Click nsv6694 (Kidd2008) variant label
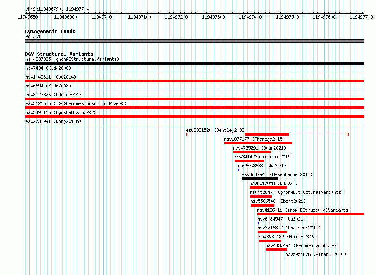Screen dimensions: 376x275 coord(48,86)
